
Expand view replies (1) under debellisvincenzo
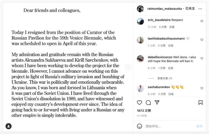165,78
